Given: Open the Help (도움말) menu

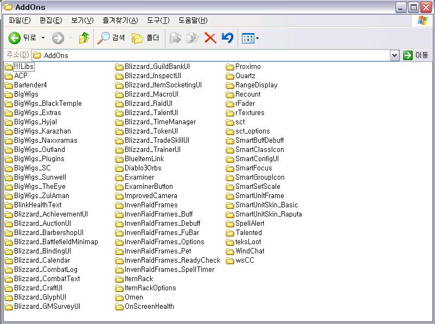Looking at the screenshot, I should 193,20.
